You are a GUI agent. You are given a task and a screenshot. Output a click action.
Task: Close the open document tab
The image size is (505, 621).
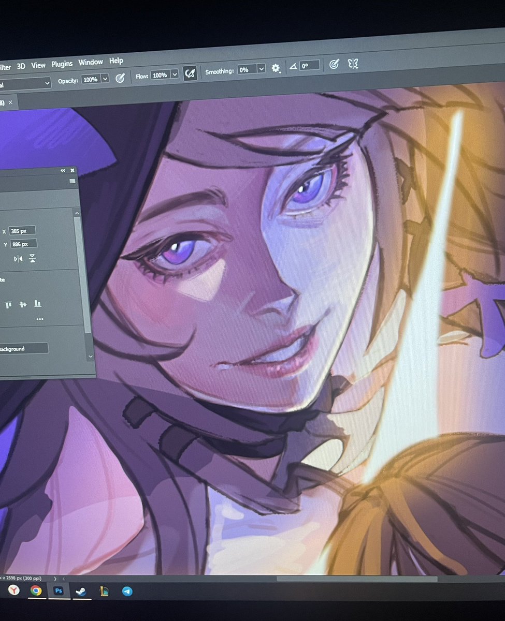point(10,103)
